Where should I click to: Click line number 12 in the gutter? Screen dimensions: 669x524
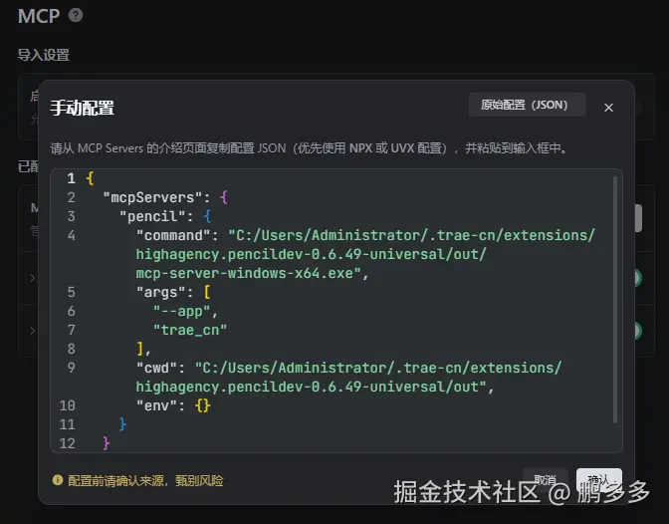pyautogui.click(x=68, y=443)
